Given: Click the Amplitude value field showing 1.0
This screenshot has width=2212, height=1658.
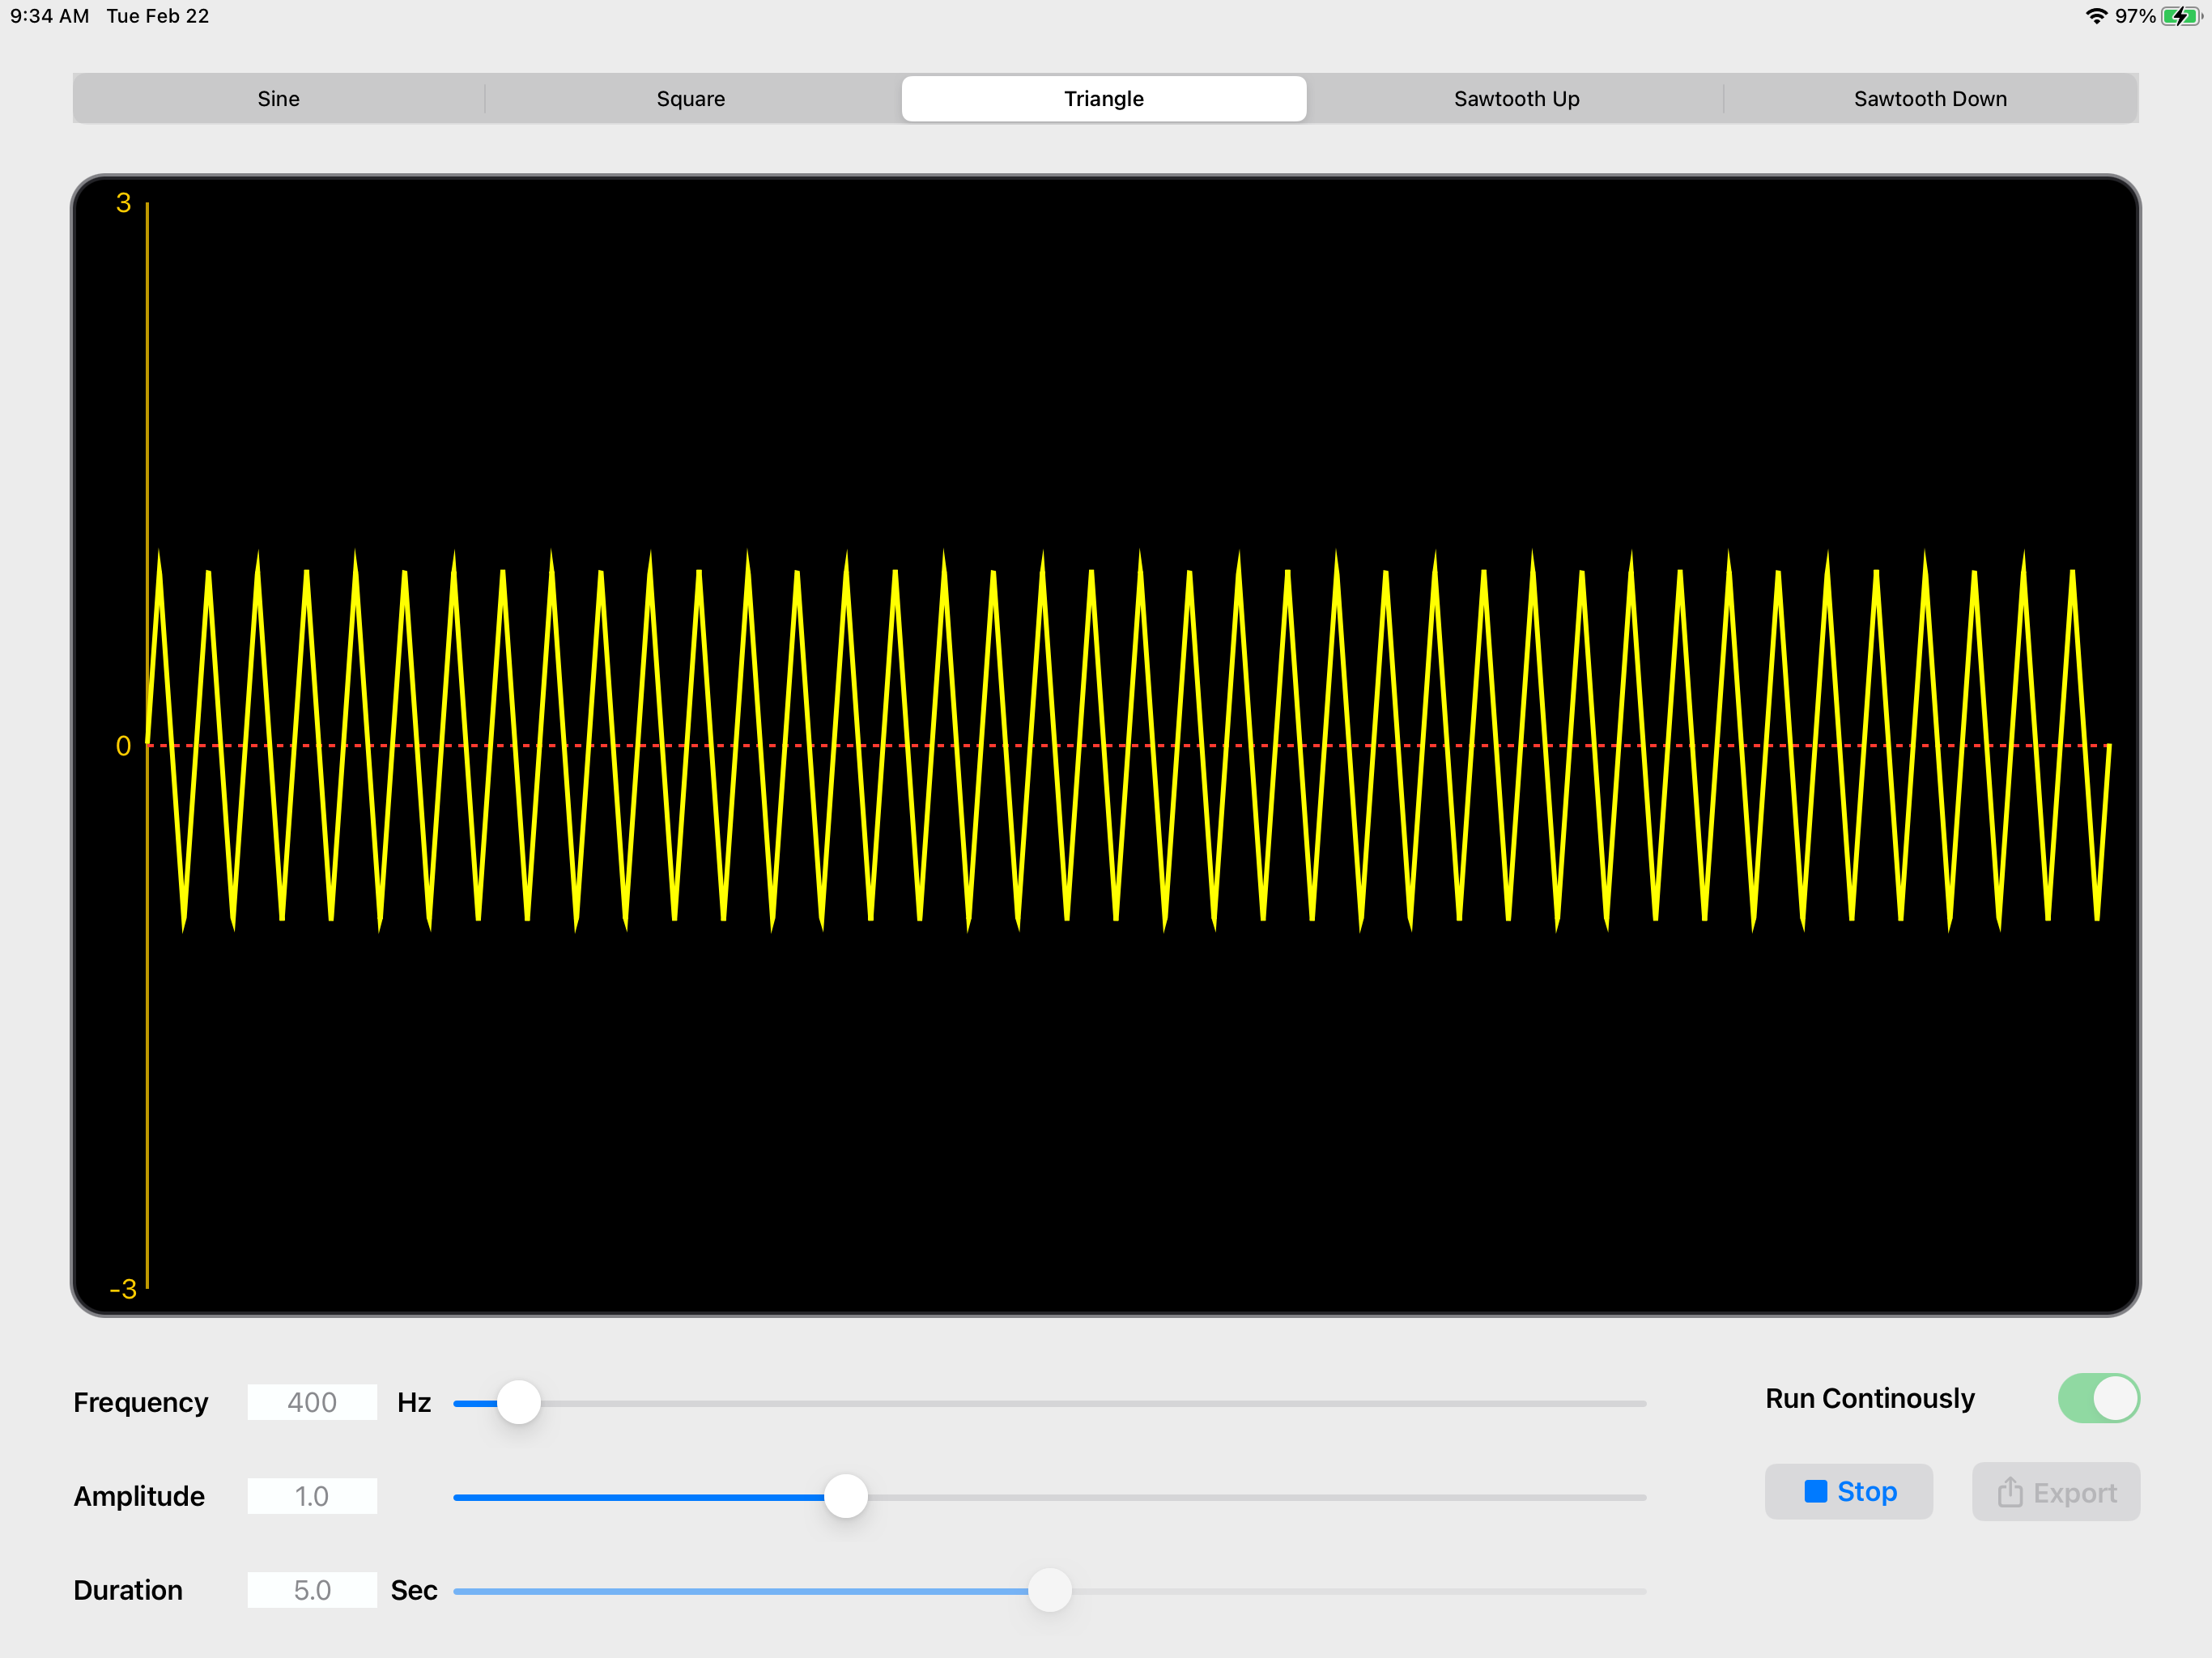Looking at the screenshot, I should point(312,1496).
